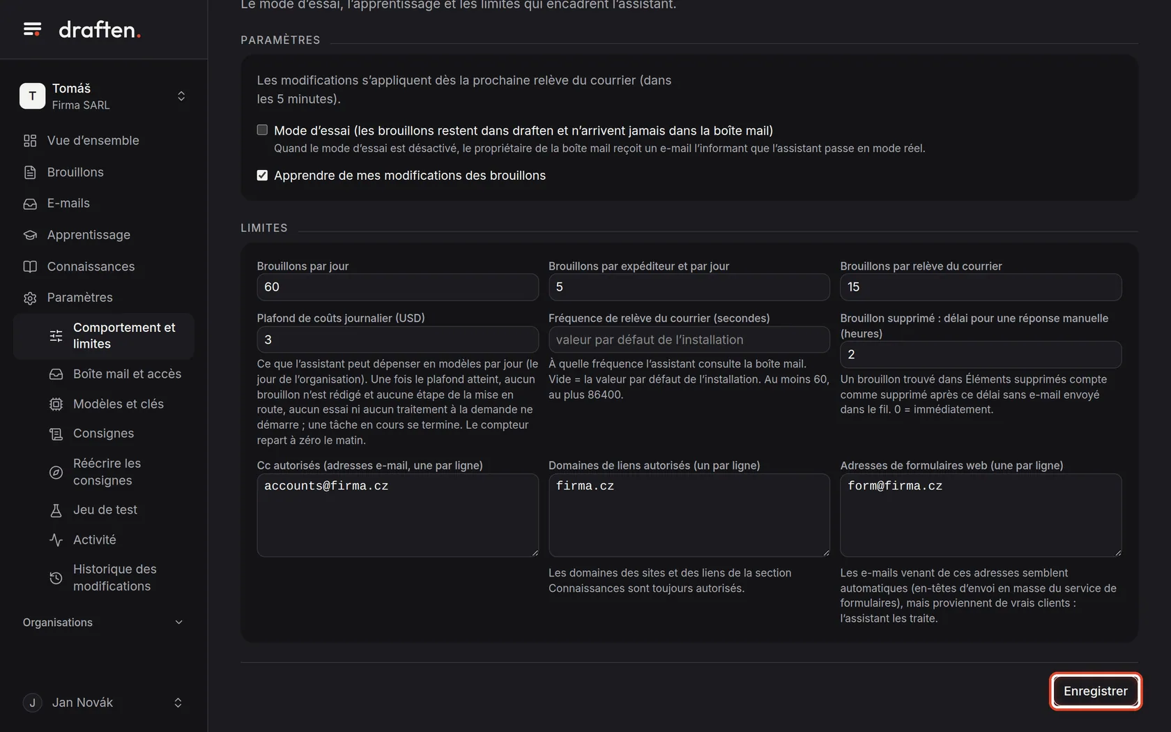
Task: Click the draften logo
Action: click(x=100, y=29)
